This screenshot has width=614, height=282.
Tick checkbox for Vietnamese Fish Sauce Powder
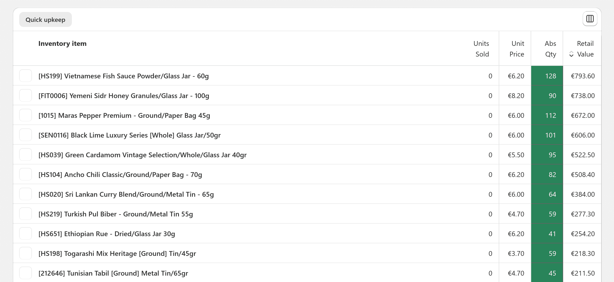click(x=26, y=76)
